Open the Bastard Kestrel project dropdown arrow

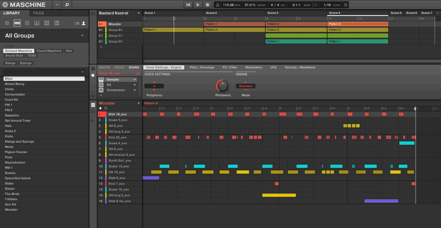[x=138, y=13]
